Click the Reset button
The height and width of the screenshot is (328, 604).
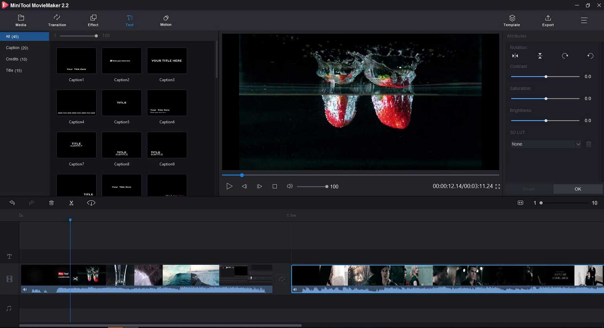(x=528, y=189)
